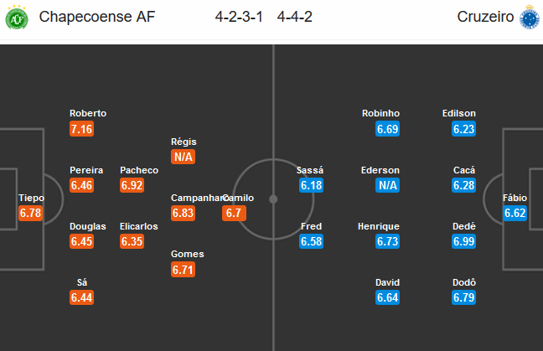Open the Chapecoense AF team name link

pos(97,17)
